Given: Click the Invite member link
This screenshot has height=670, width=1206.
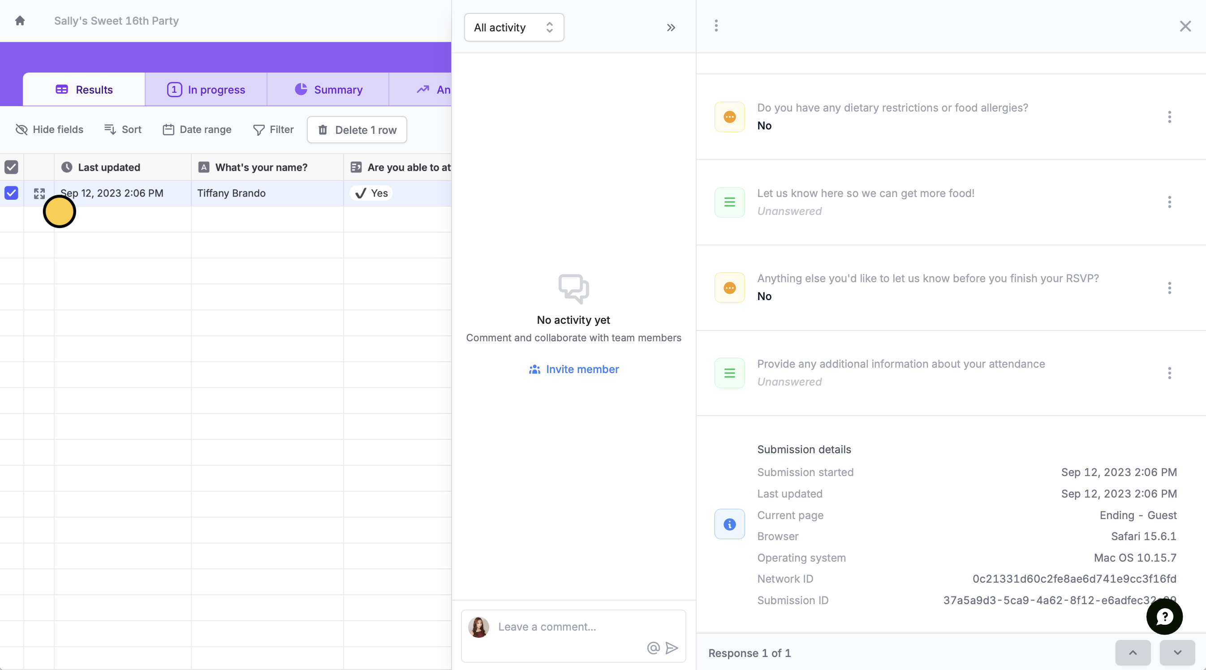Looking at the screenshot, I should (x=573, y=369).
